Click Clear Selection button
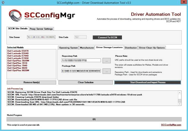Viewport: 188px width, 131px height. point(86,82)
